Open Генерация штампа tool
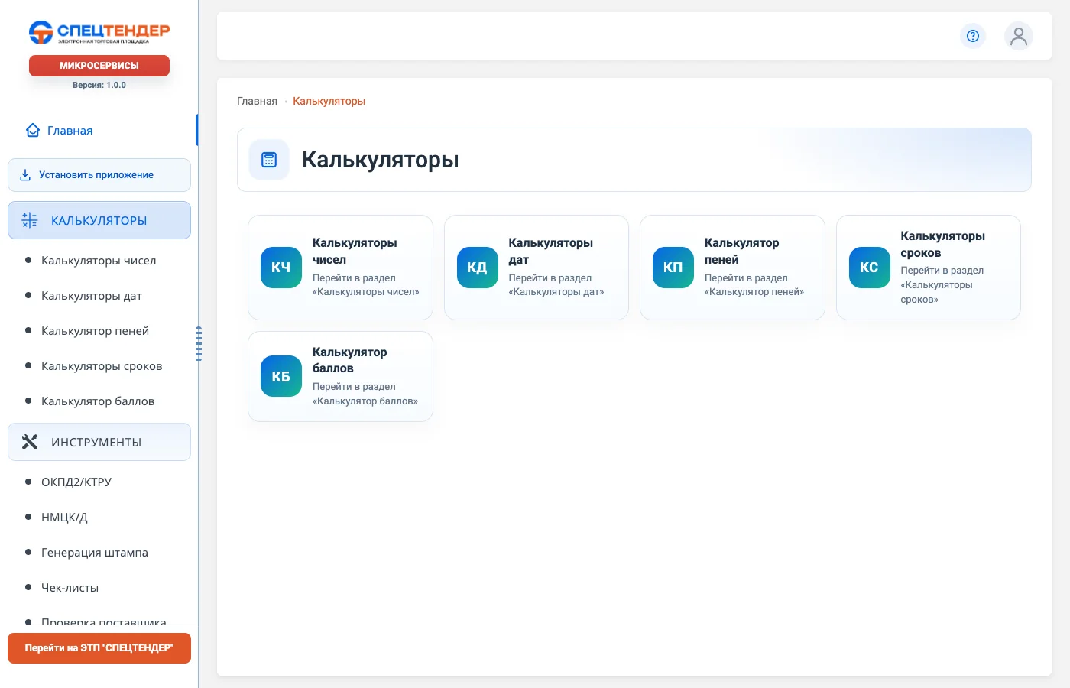1070x688 pixels. (x=95, y=553)
